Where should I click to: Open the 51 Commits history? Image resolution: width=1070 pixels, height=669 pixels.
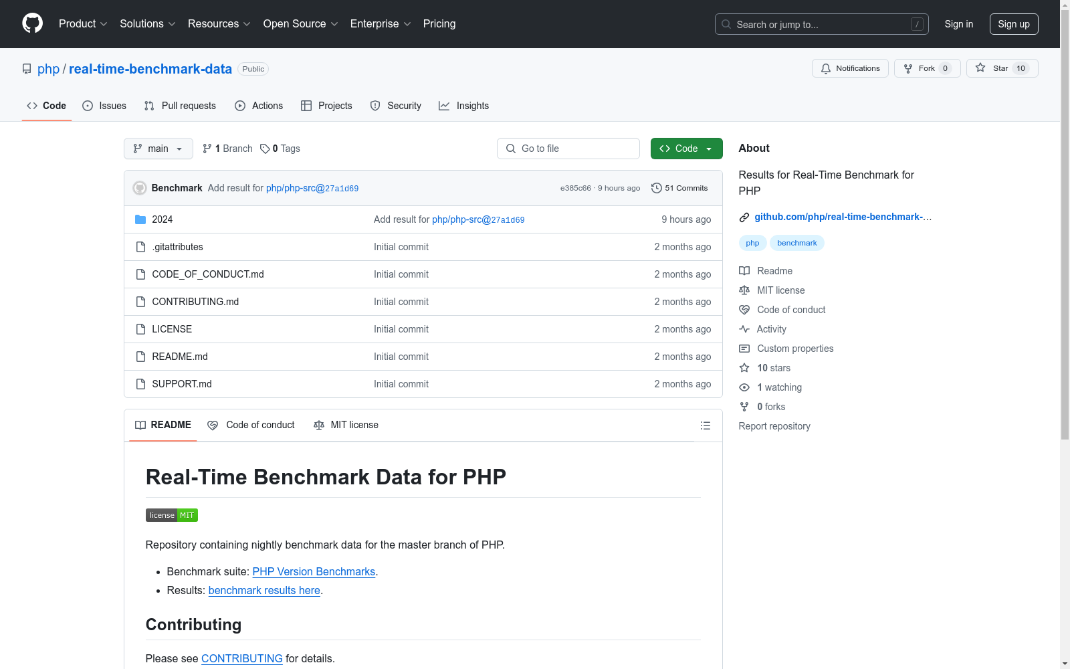[x=679, y=188]
